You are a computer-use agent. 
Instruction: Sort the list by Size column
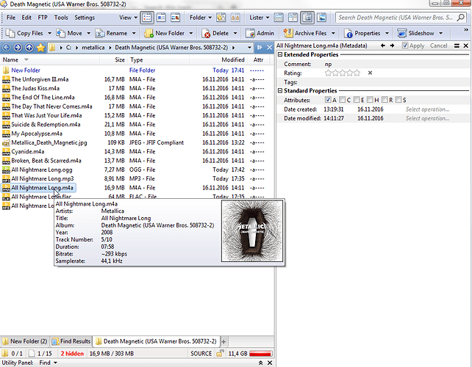(120, 59)
